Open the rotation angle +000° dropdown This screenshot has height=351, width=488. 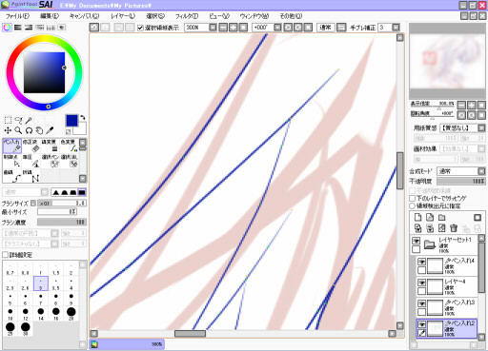(277, 28)
